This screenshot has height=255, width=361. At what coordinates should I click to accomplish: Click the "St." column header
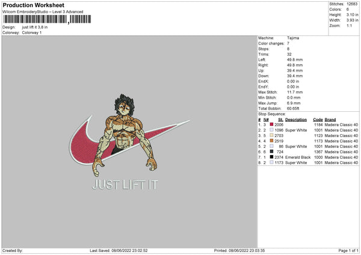pyautogui.click(x=280, y=120)
